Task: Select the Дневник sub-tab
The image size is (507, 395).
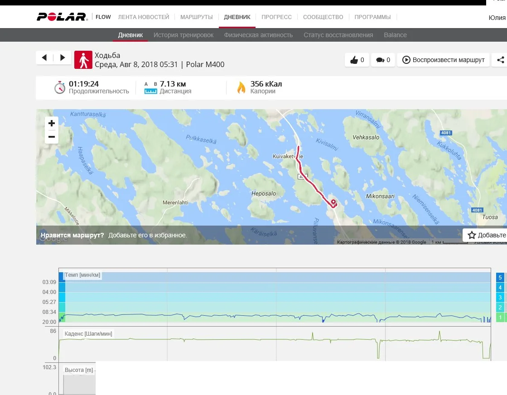Action: pos(130,35)
